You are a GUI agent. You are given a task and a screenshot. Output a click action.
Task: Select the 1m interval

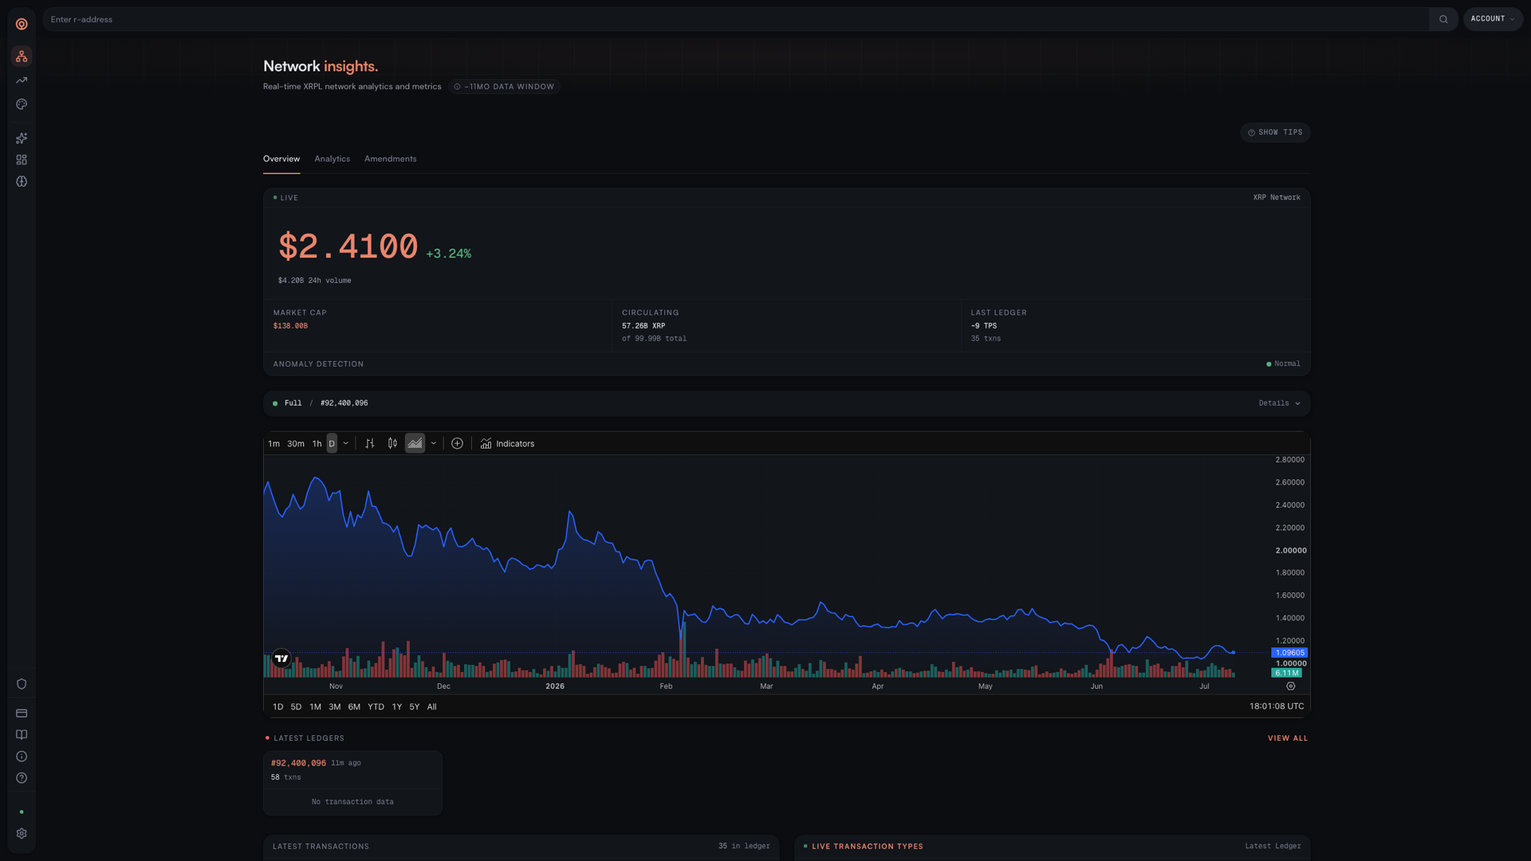click(x=274, y=443)
